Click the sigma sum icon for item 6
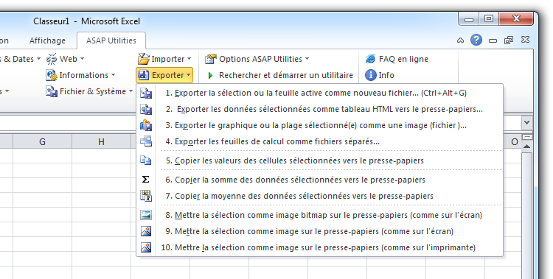Viewport: 553px width, 279px height. pos(146,180)
